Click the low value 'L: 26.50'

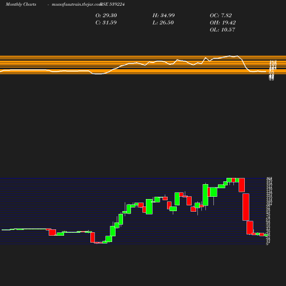click(x=163, y=22)
